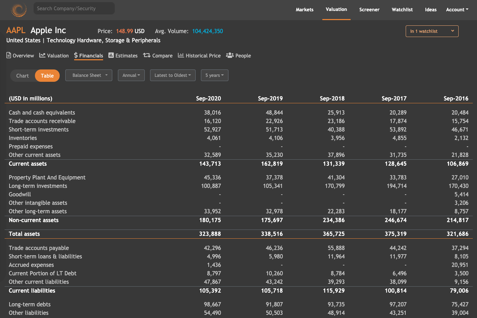
Task: Click the People group icon
Action: (x=230, y=55)
